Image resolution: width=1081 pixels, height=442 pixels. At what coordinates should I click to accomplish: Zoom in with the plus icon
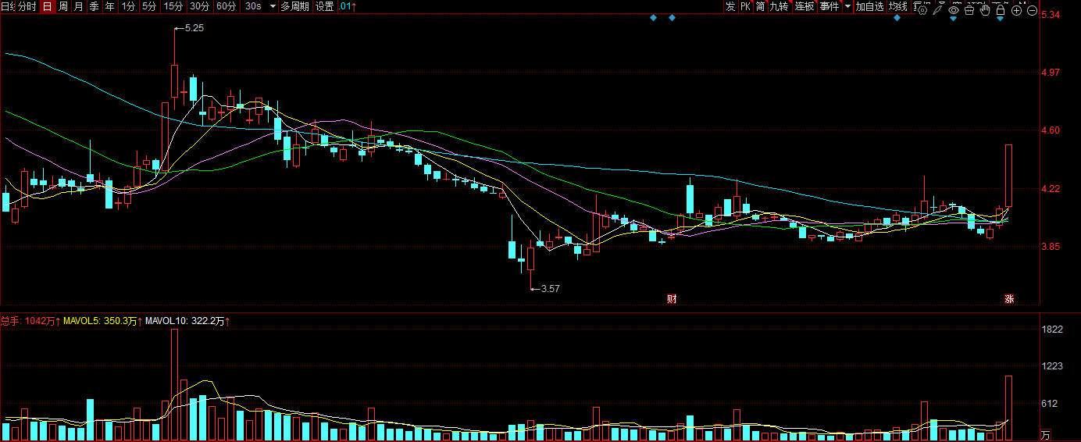[1016, 10]
